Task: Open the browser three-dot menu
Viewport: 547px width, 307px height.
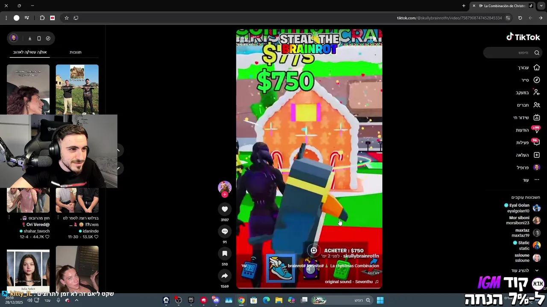Action: 6,18
